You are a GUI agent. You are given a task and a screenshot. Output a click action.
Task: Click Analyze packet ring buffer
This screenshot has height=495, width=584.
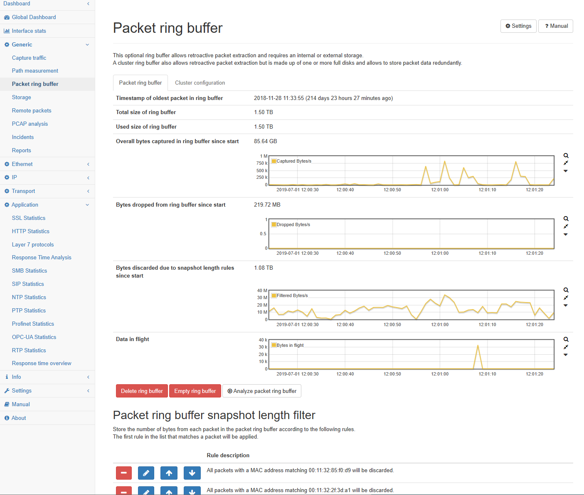pyautogui.click(x=262, y=391)
